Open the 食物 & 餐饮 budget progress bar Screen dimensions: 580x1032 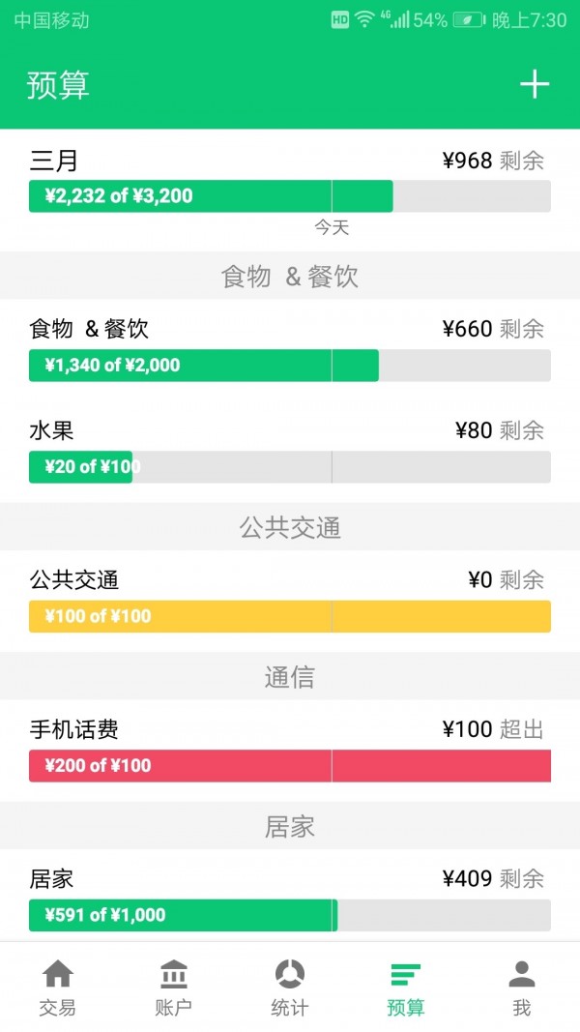(290, 366)
